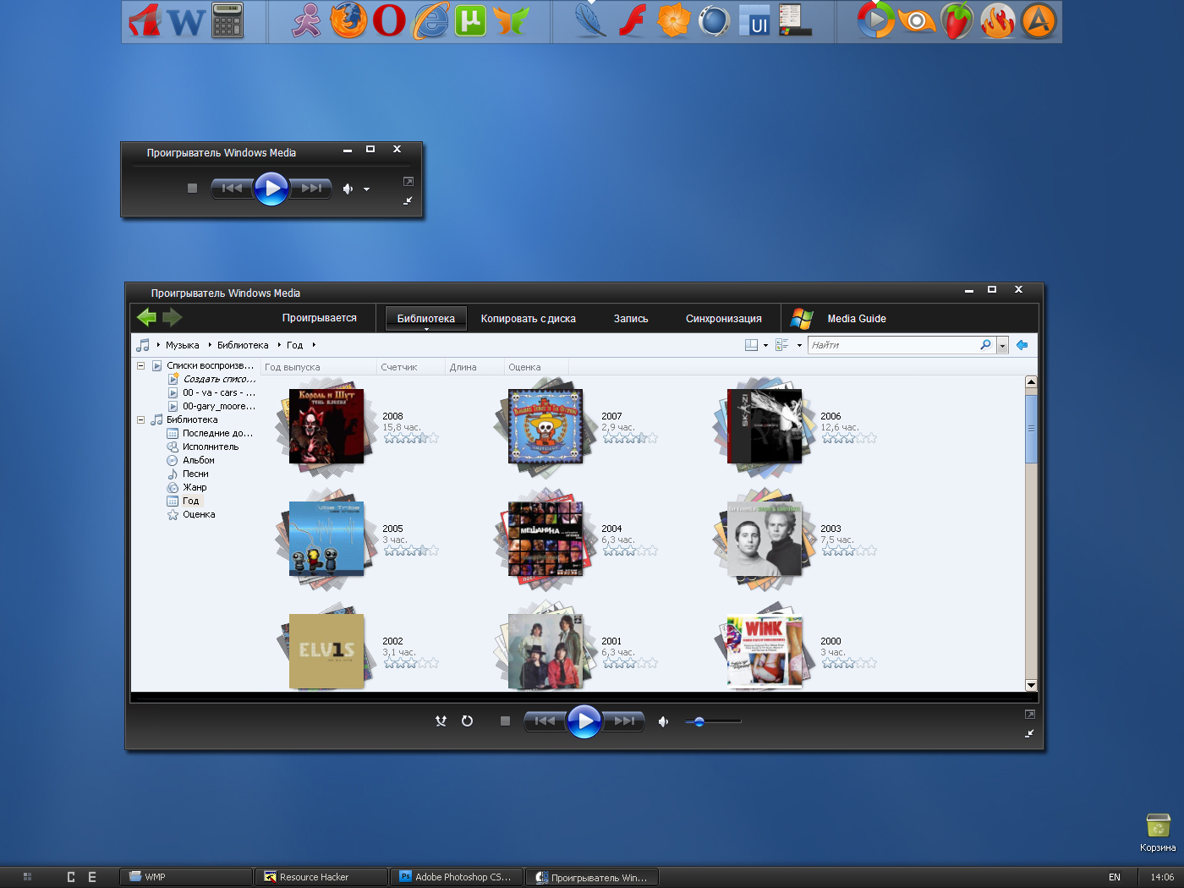1184x888 pixels.
Task: Click the Word 'W' icon in dock
Action: point(186,22)
